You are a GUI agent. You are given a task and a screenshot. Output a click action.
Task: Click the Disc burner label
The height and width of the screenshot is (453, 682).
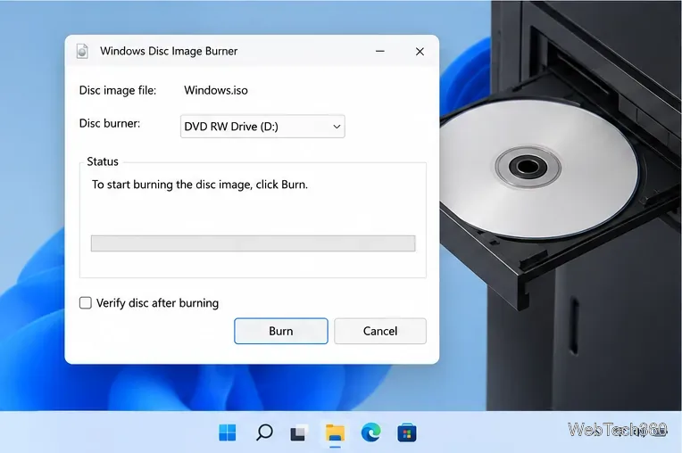(110, 123)
